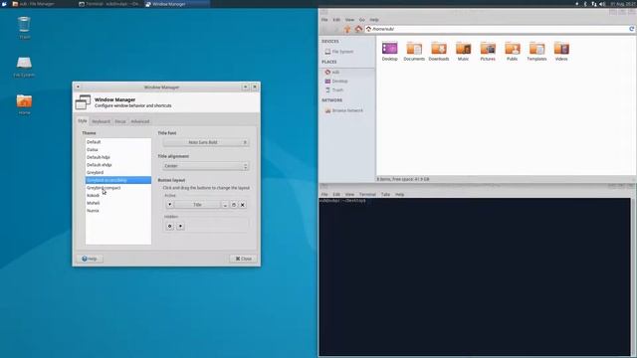The height and width of the screenshot is (358, 637).
Task: Open the Go menu in file manager
Action: [361, 20]
